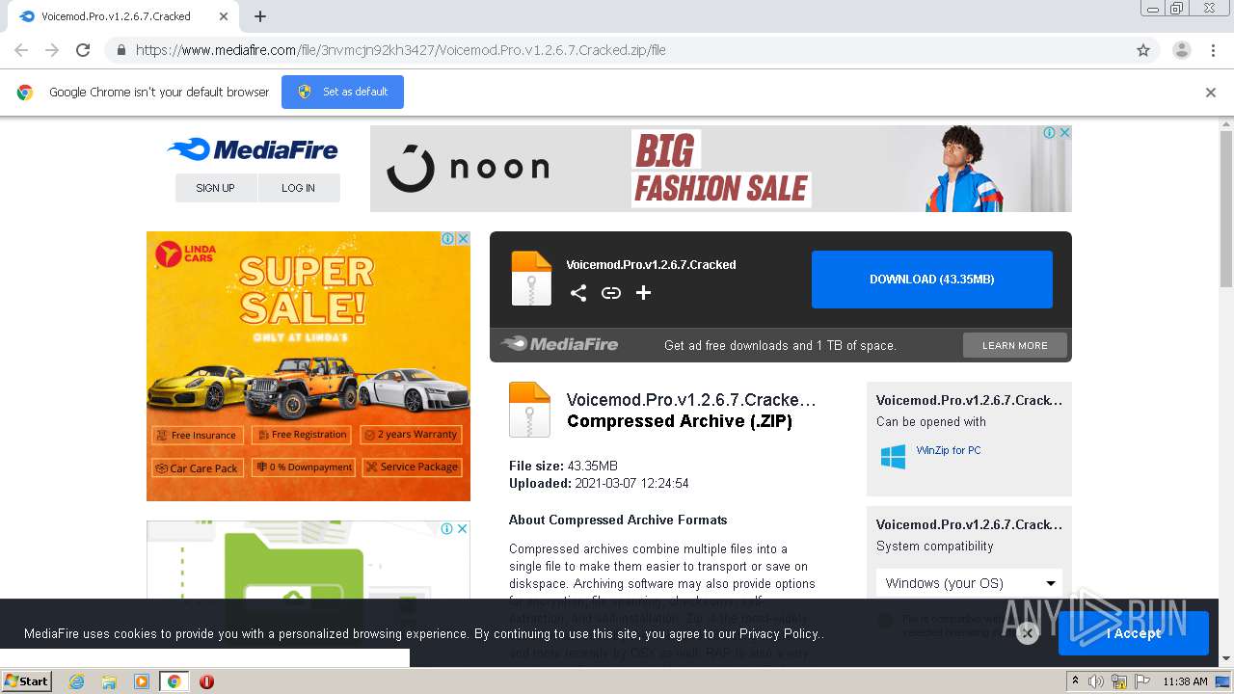This screenshot has height=694, width=1234.
Task: Close the green folder ad below
Action: pyautogui.click(x=463, y=528)
